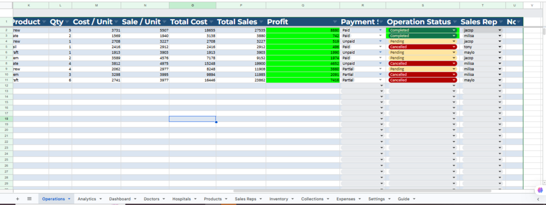
Task: Click Sale / Unit cell 4576
Action: point(145,58)
